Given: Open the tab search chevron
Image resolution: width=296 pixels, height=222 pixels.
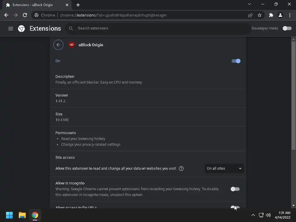Looking at the screenshot, I should (249, 4).
